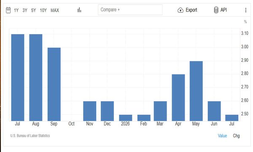Image resolution: width=253 pixels, height=152 pixels.
Task: Click the first Jul bar at 3.10
Action: 18,78
